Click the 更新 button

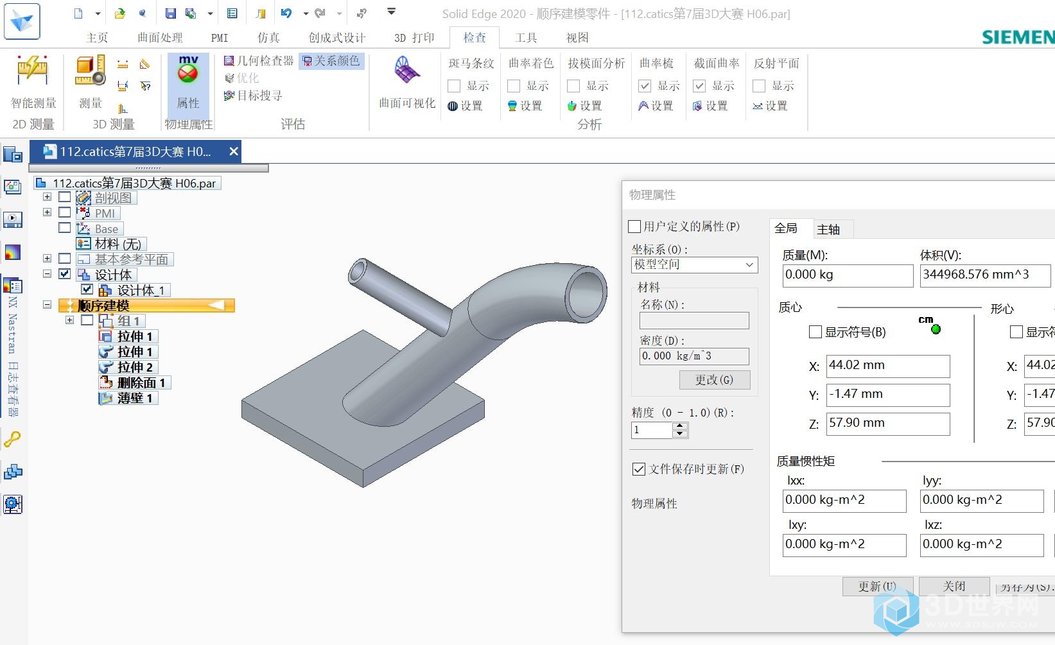click(877, 586)
